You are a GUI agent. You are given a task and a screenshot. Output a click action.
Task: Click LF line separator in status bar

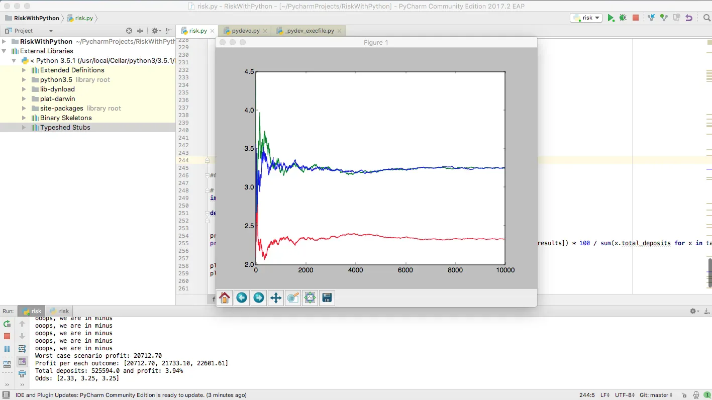[x=605, y=395]
